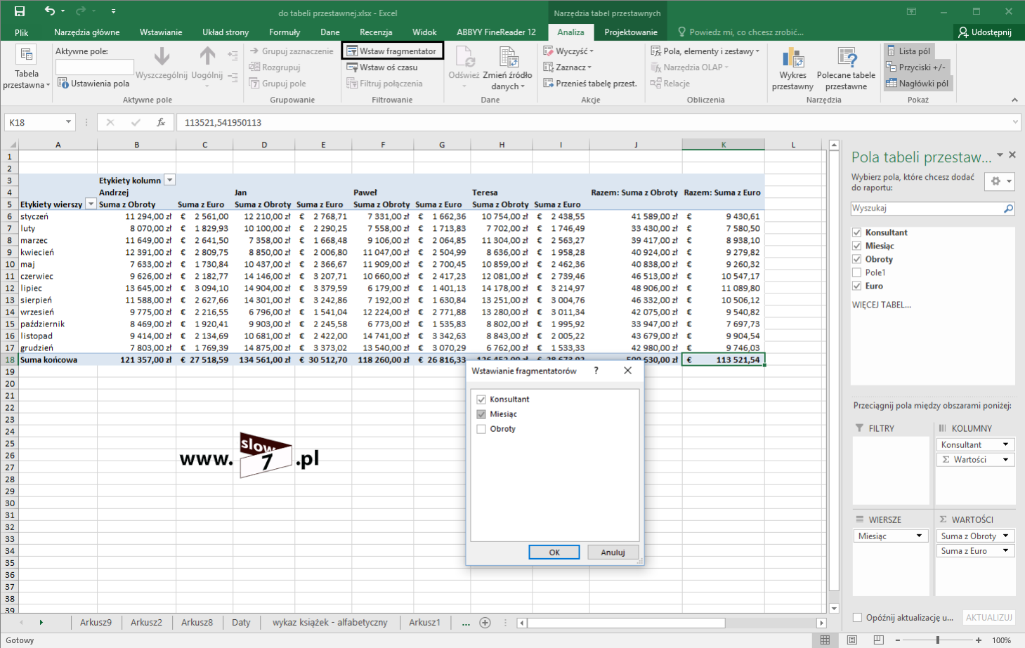Uncheck Euro in field list pane
Screen dimensions: 1025x648
point(856,286)
